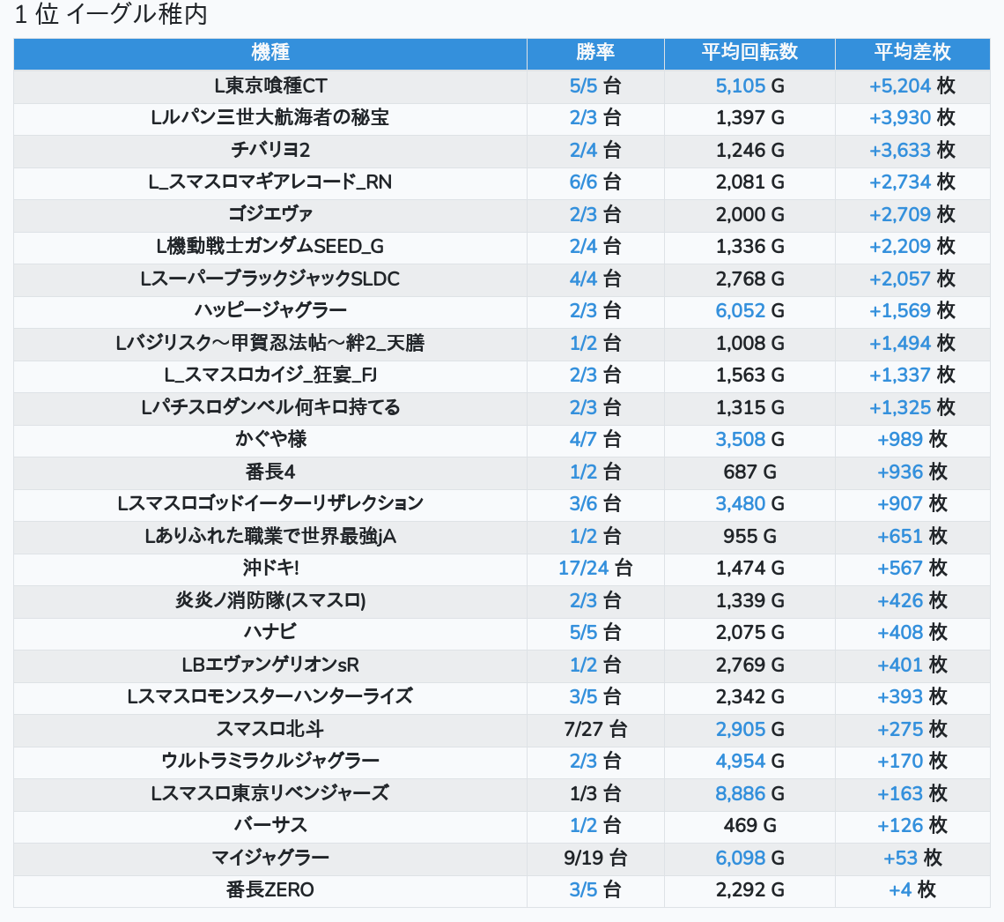Open the 5,105 G average spins link
The image size is (1004, 922).
740,86
